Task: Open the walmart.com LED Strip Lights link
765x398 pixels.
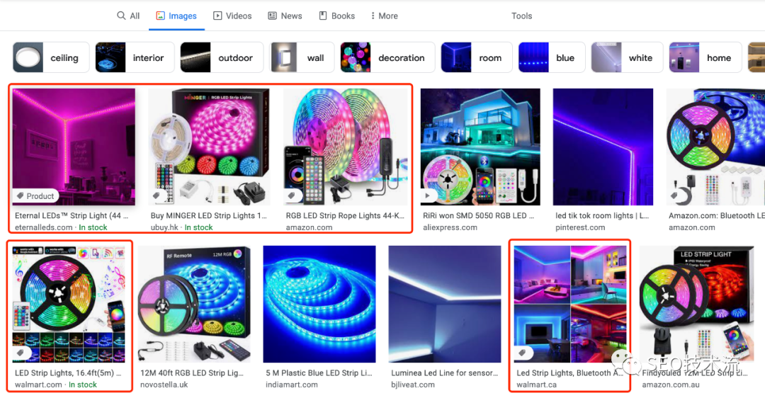Action: tap(69, 373)
